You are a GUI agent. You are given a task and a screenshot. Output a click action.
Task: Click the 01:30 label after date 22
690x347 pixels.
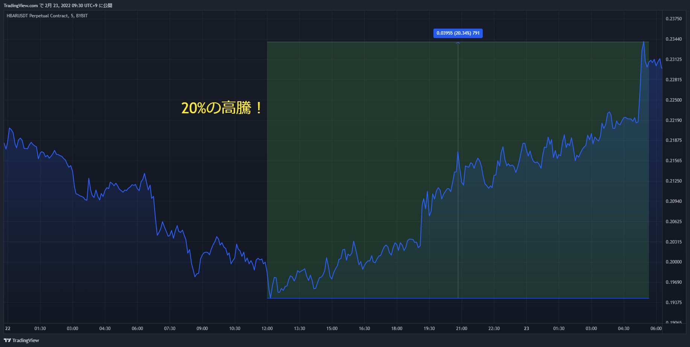click(40, 329)
